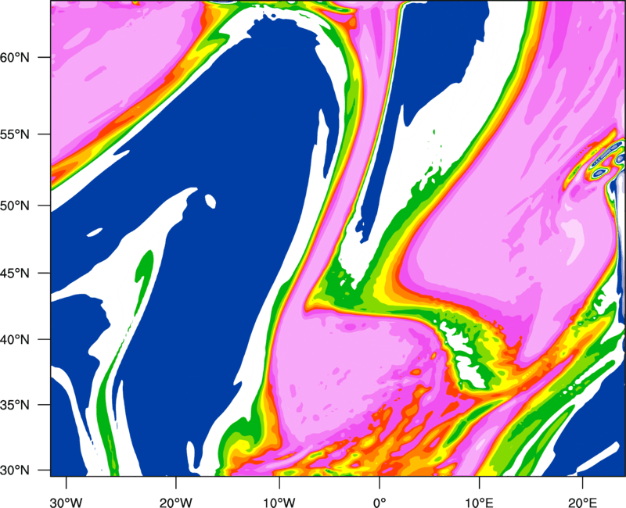The image size is (626, 508).
Task: Select the 0° longitude axis label
Action: pyautogui.click(x=380, y=503)
